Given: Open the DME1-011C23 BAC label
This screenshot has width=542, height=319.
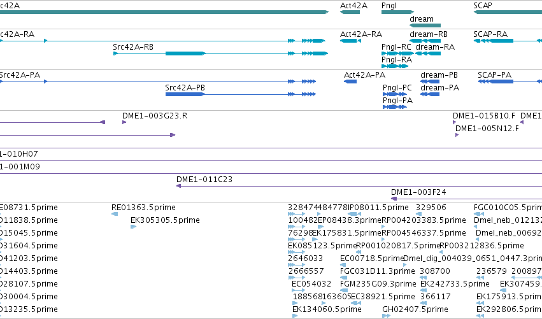Looking at the screenshot, I should pyautogui.click(x=204, y=180).
